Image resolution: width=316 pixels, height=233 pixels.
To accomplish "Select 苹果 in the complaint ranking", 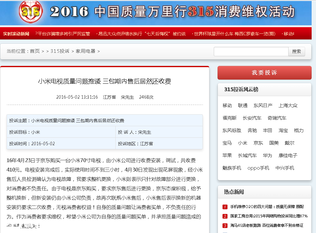I will point(227,156).
